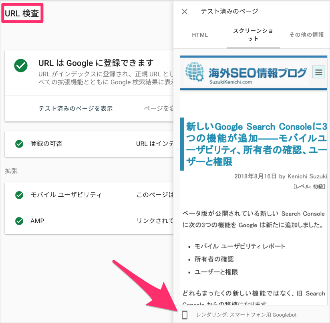Screen dimensions: 330x323
Task: Click the URL 検査 page heading
Action: click(x=22, y=14)
